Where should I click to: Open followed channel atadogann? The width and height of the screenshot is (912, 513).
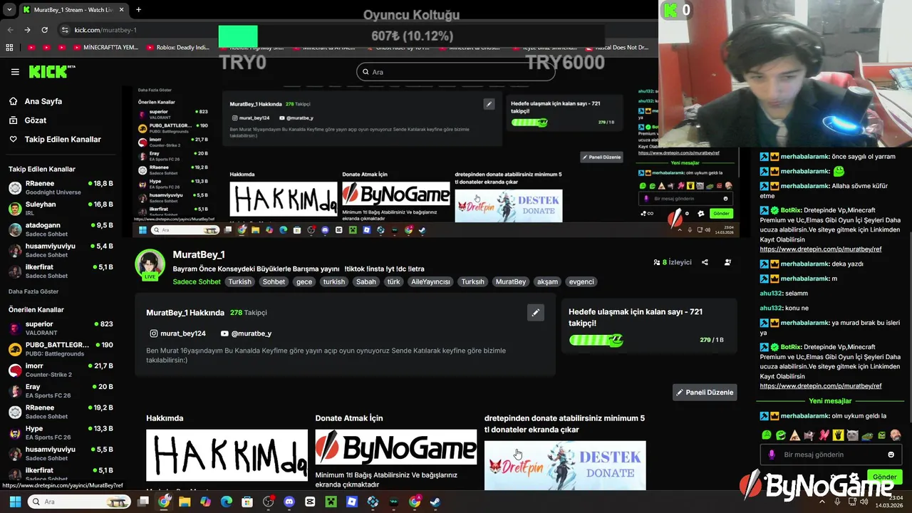(x=61, y=229)
